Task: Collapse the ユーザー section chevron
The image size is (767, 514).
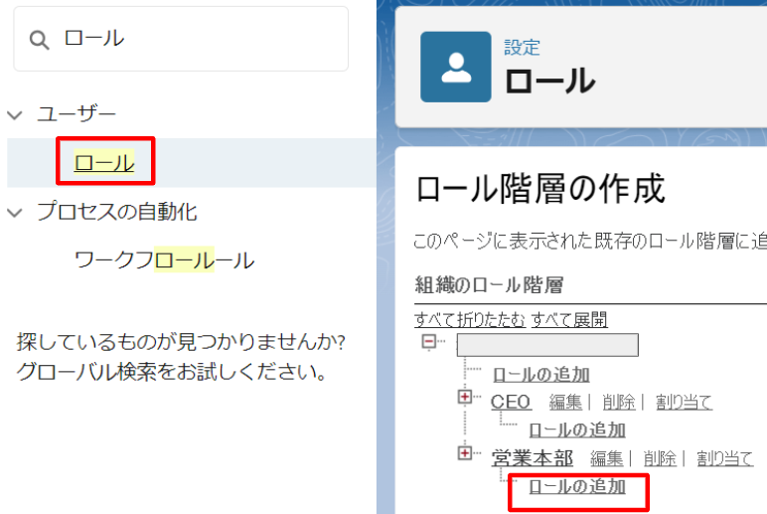Action: point(15,115)
